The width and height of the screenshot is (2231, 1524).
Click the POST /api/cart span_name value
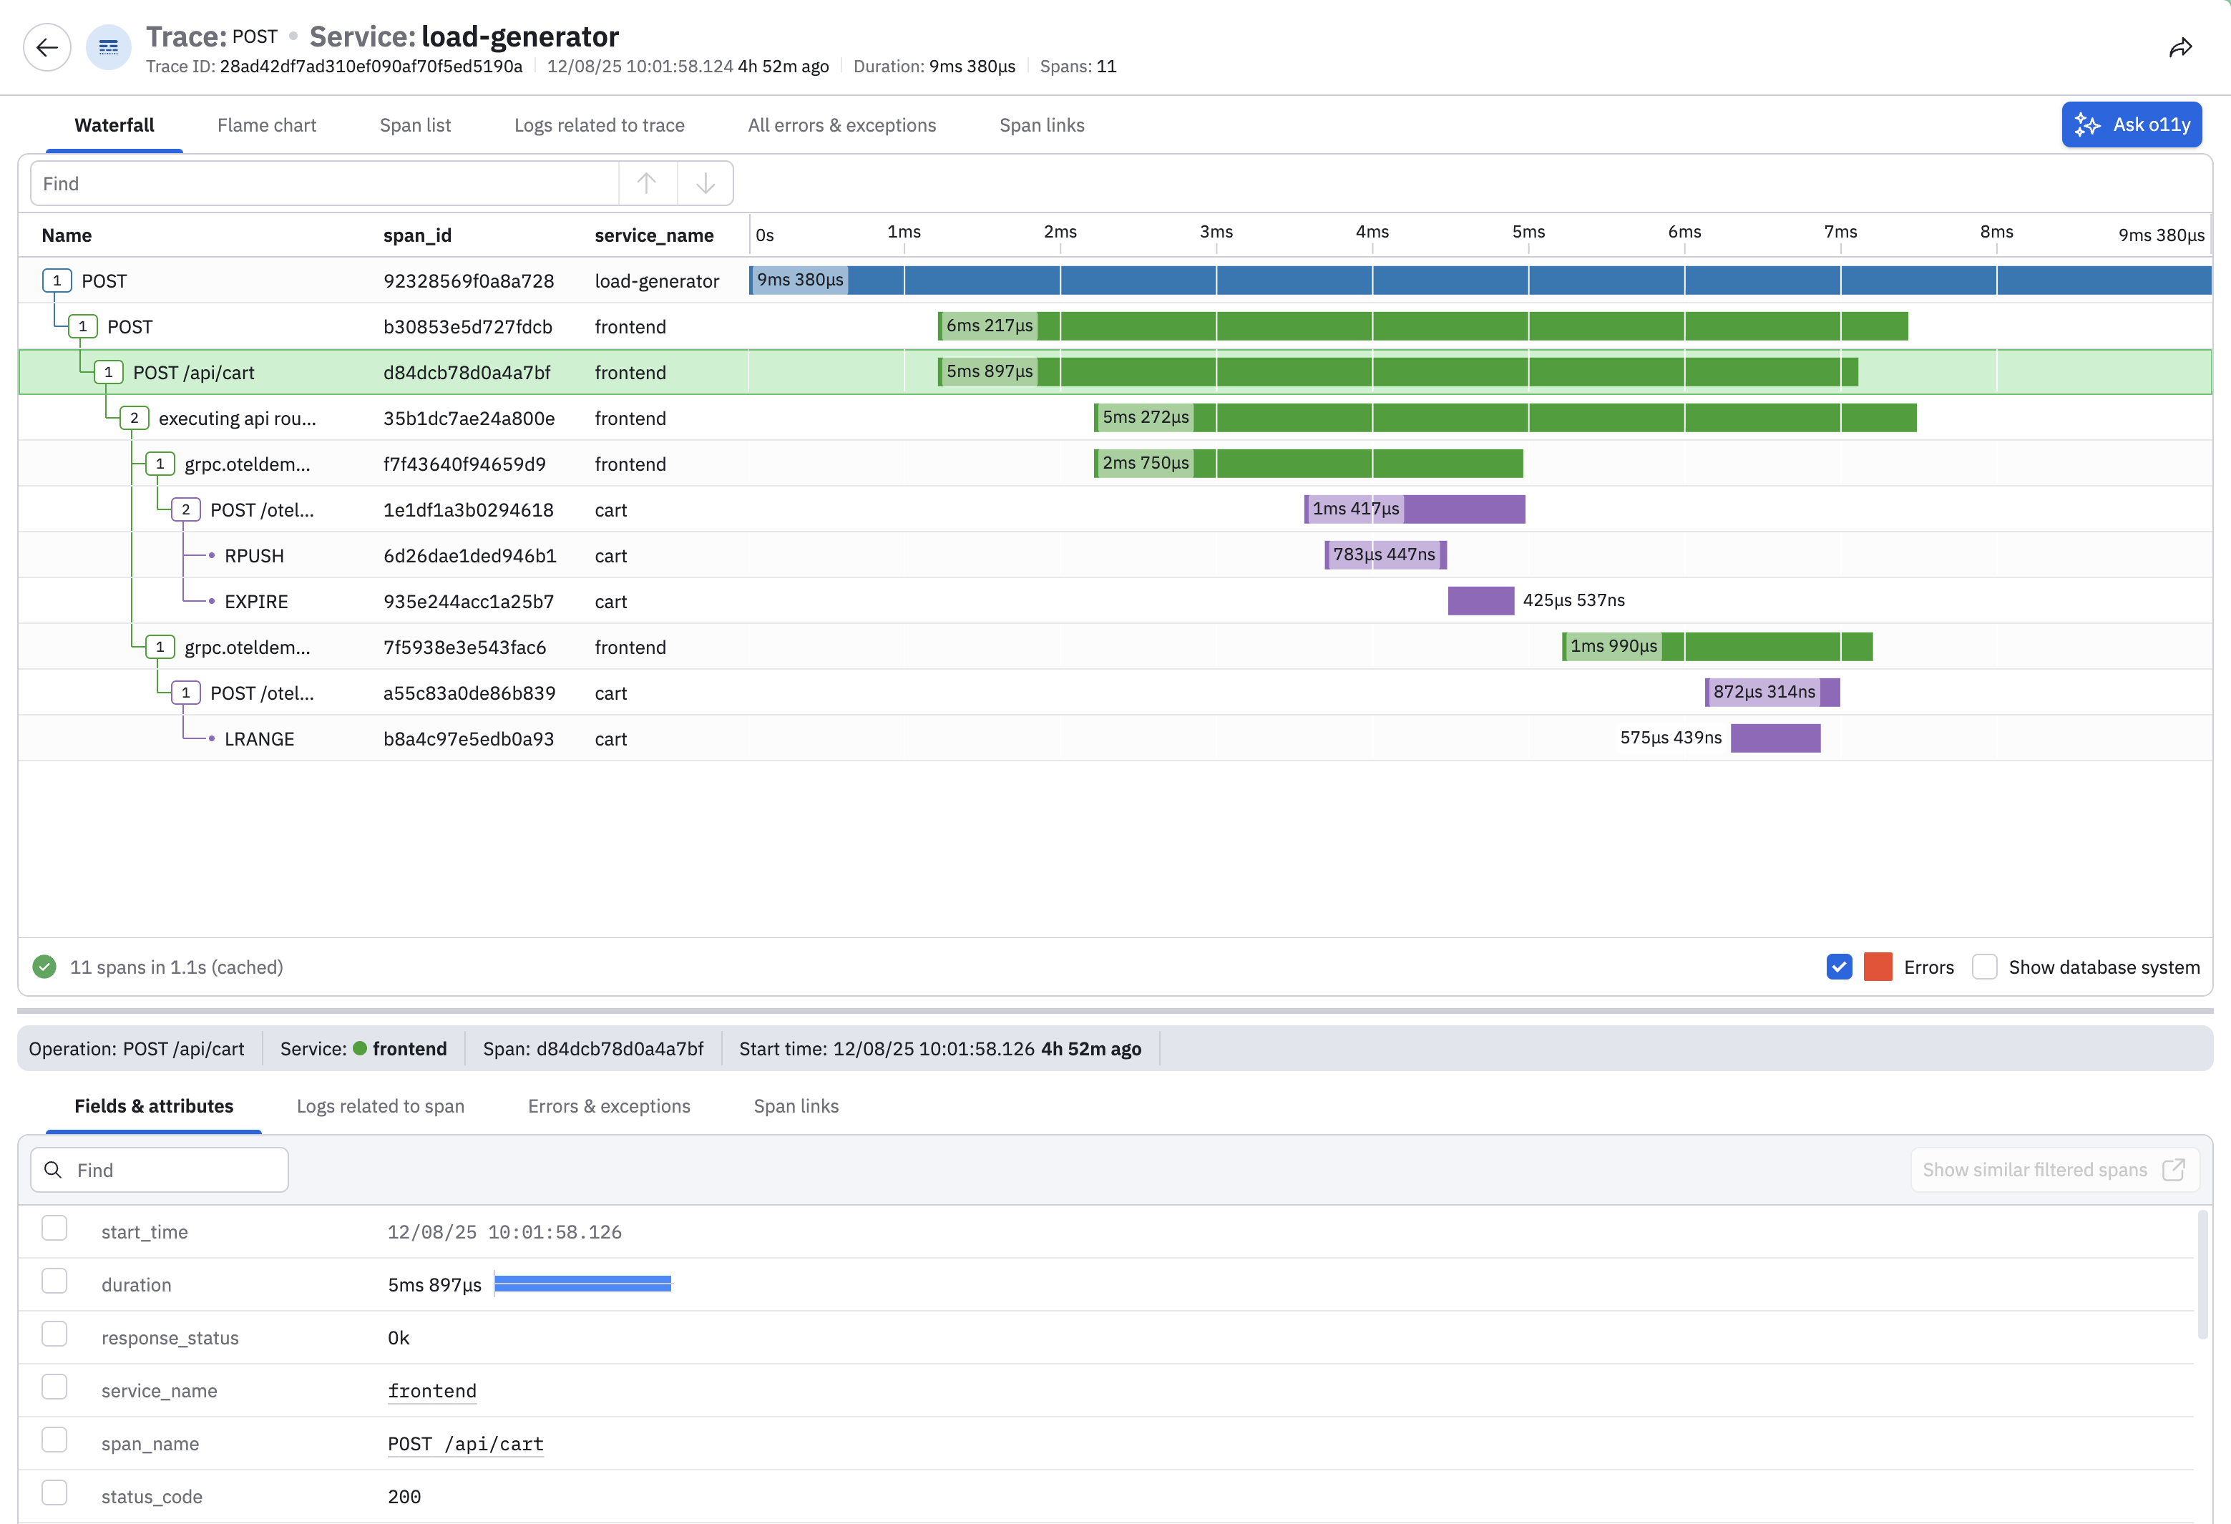tap(466, 1443)
